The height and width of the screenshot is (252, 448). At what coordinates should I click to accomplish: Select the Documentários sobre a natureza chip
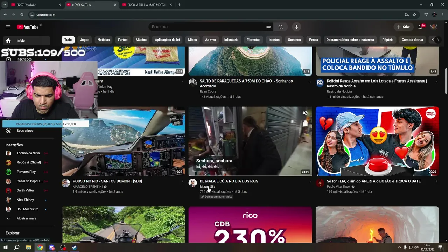tap(350, 40)
